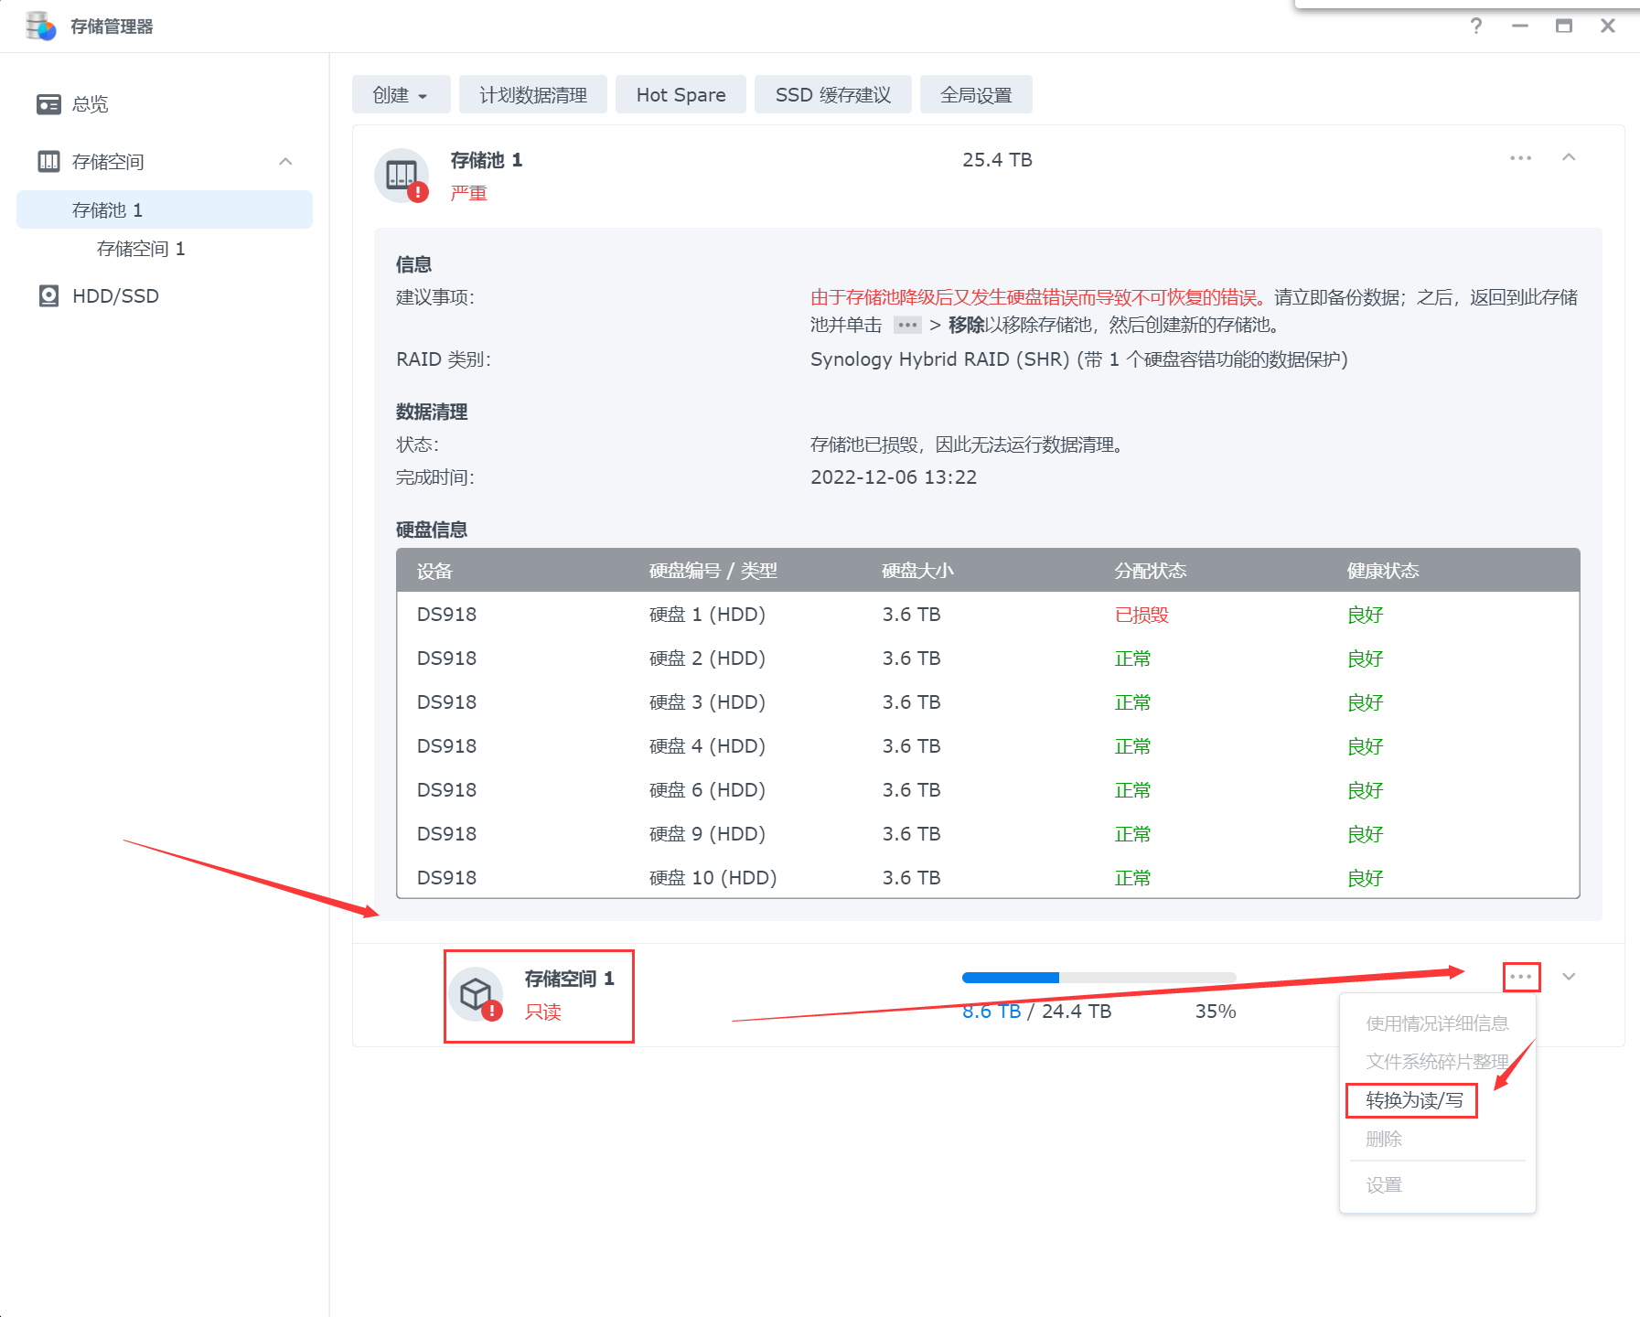Image resolution: width=1640 pixels, height=1317 pixels.
Task: Select 设置 in the volume context menu
Action: click(x=1384, y=1185)
